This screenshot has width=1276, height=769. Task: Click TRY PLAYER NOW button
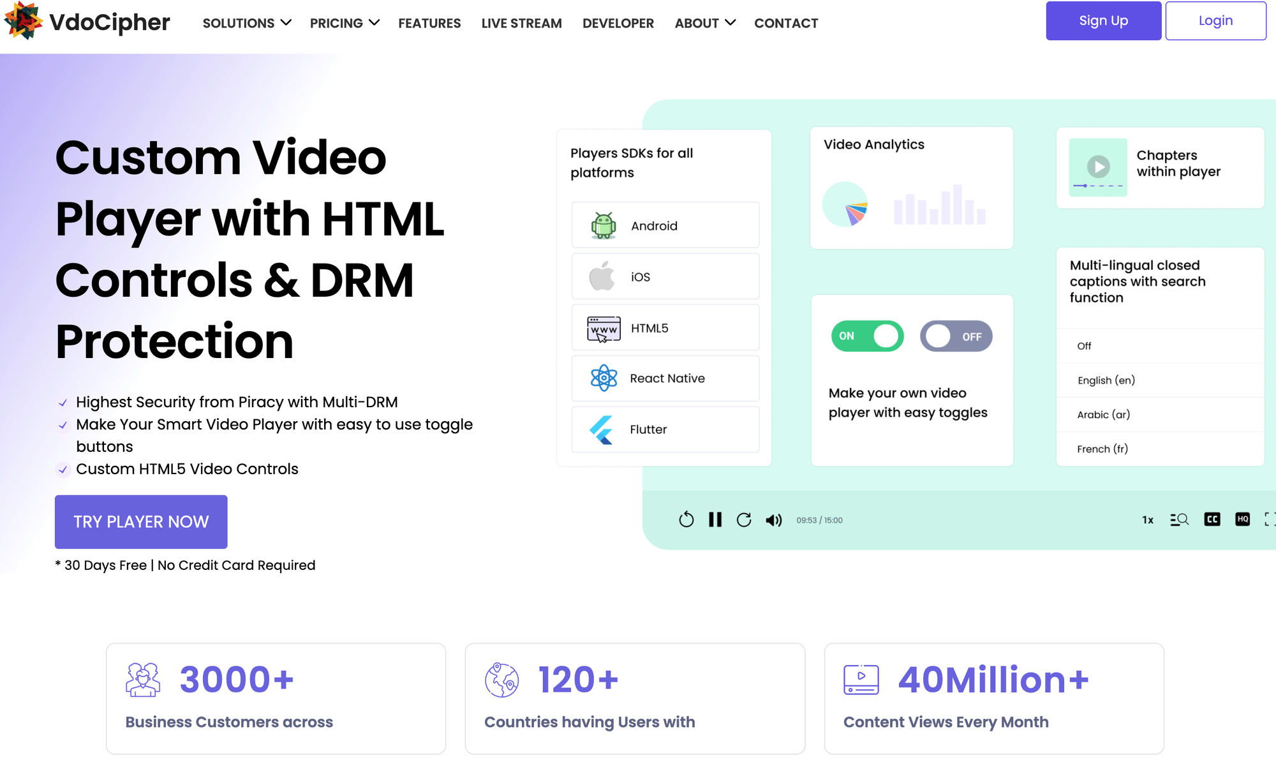141,521
